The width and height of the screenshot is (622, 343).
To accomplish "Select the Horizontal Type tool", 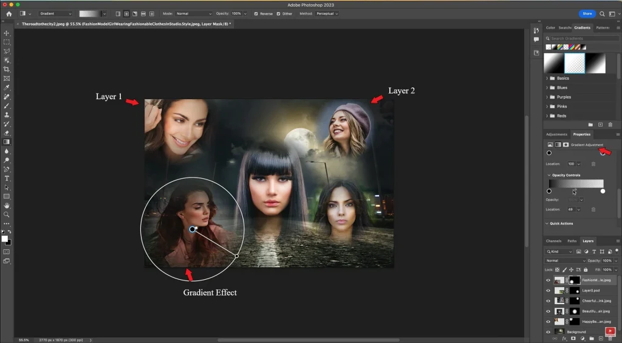I will point(6,179).
